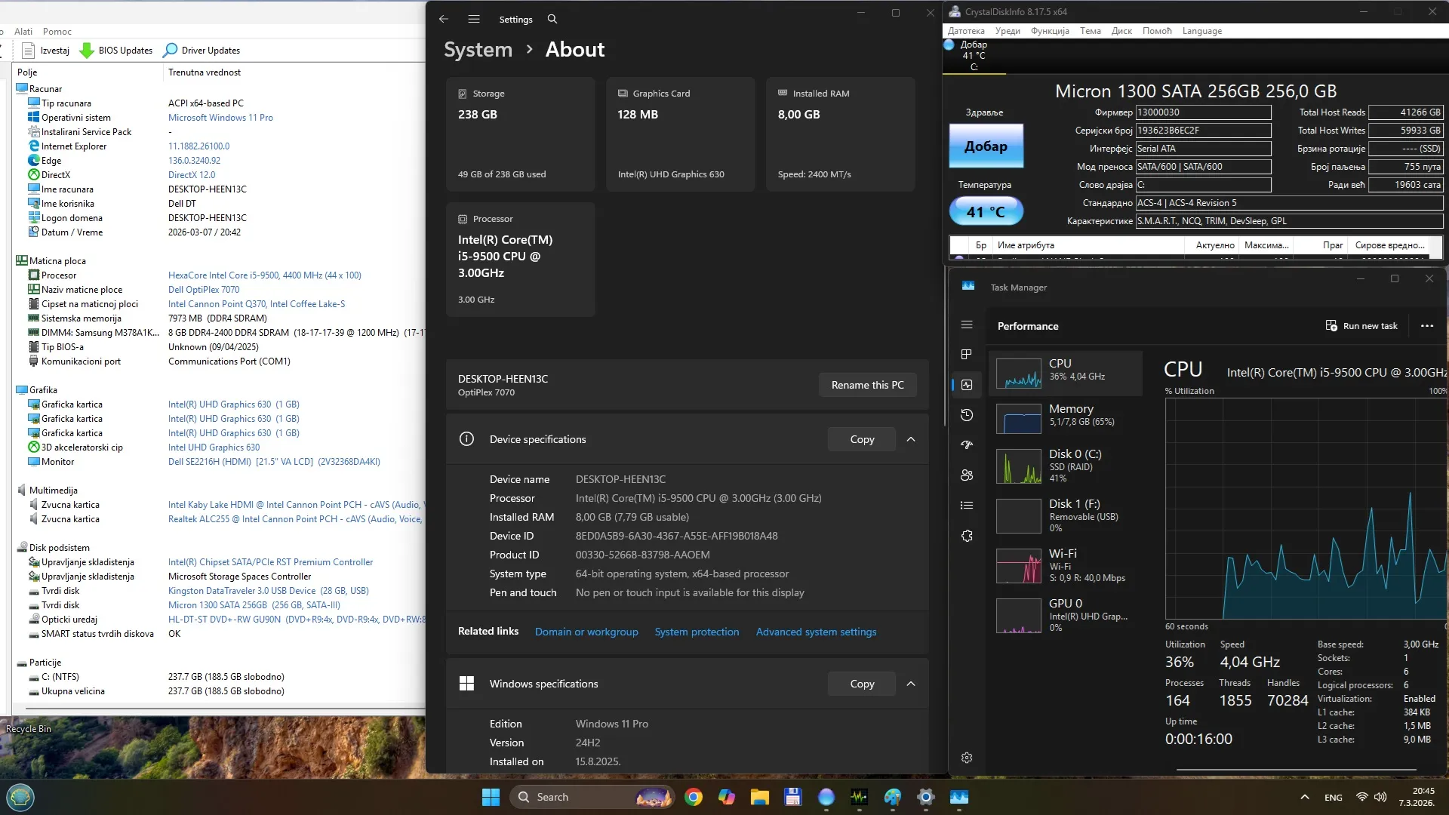Open the Функција menu in CrystalDiskInfo
Screen dimensions: 1449x815
(1050, 31)
